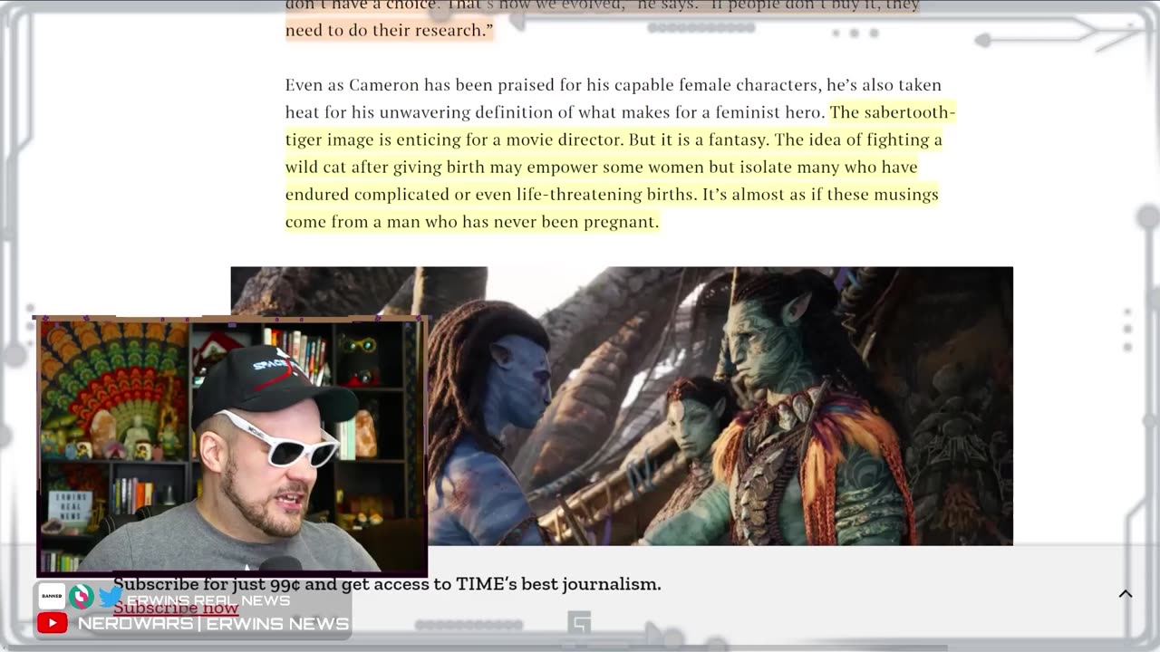Click the text "Subscribe for just 99¢"

click(x=207, y=584)
